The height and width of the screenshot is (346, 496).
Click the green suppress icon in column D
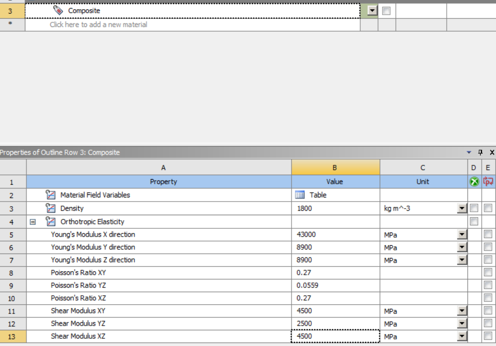pyautogui.click(x=474, y=182)
